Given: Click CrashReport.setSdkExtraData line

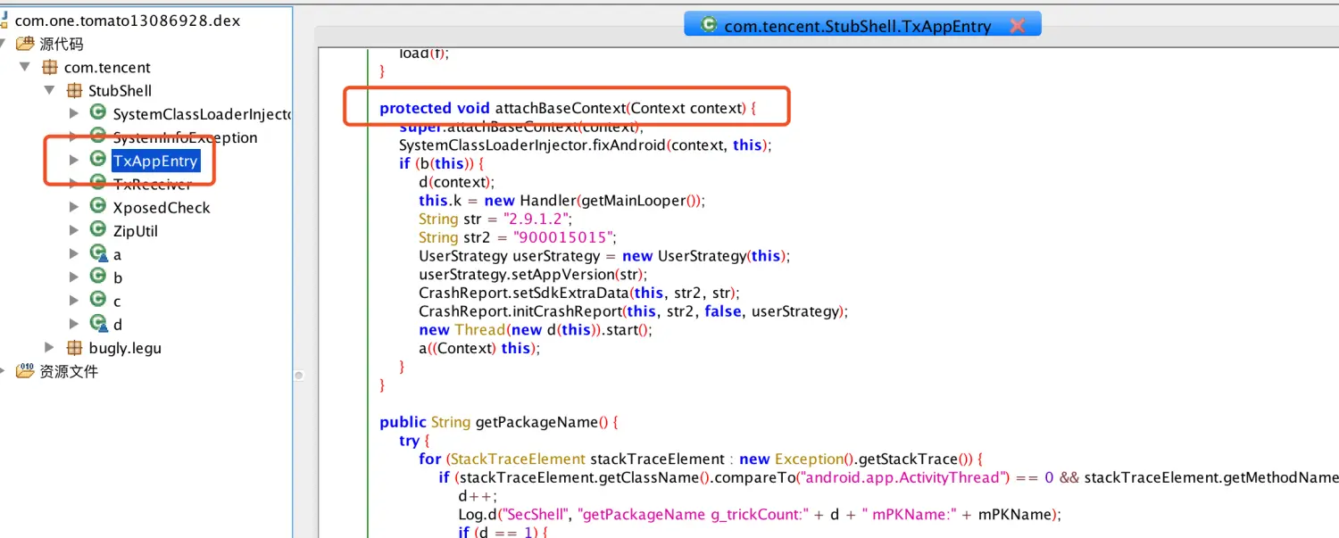Looking at the screenshot, I should (579, 293).
